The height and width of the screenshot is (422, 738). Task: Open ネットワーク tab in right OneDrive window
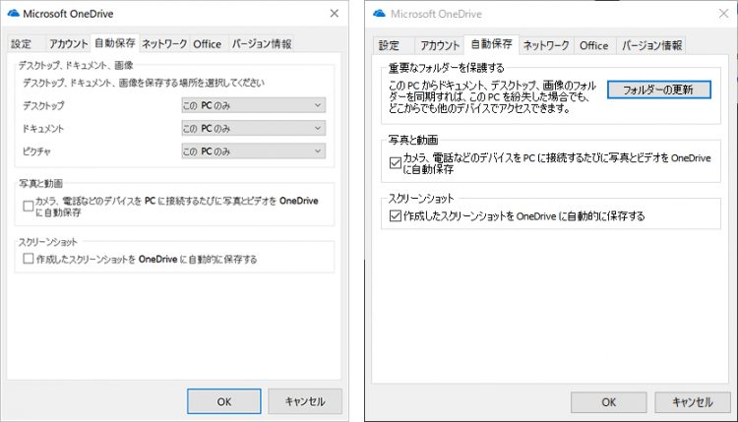pyautogui.click(x=546, y=45)
